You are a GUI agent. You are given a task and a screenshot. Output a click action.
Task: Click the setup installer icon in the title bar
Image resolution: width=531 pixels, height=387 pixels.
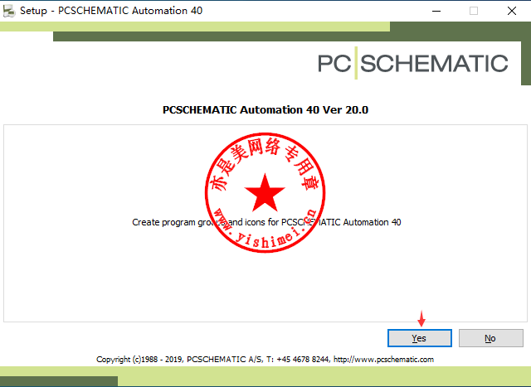(x=9, y=11)
